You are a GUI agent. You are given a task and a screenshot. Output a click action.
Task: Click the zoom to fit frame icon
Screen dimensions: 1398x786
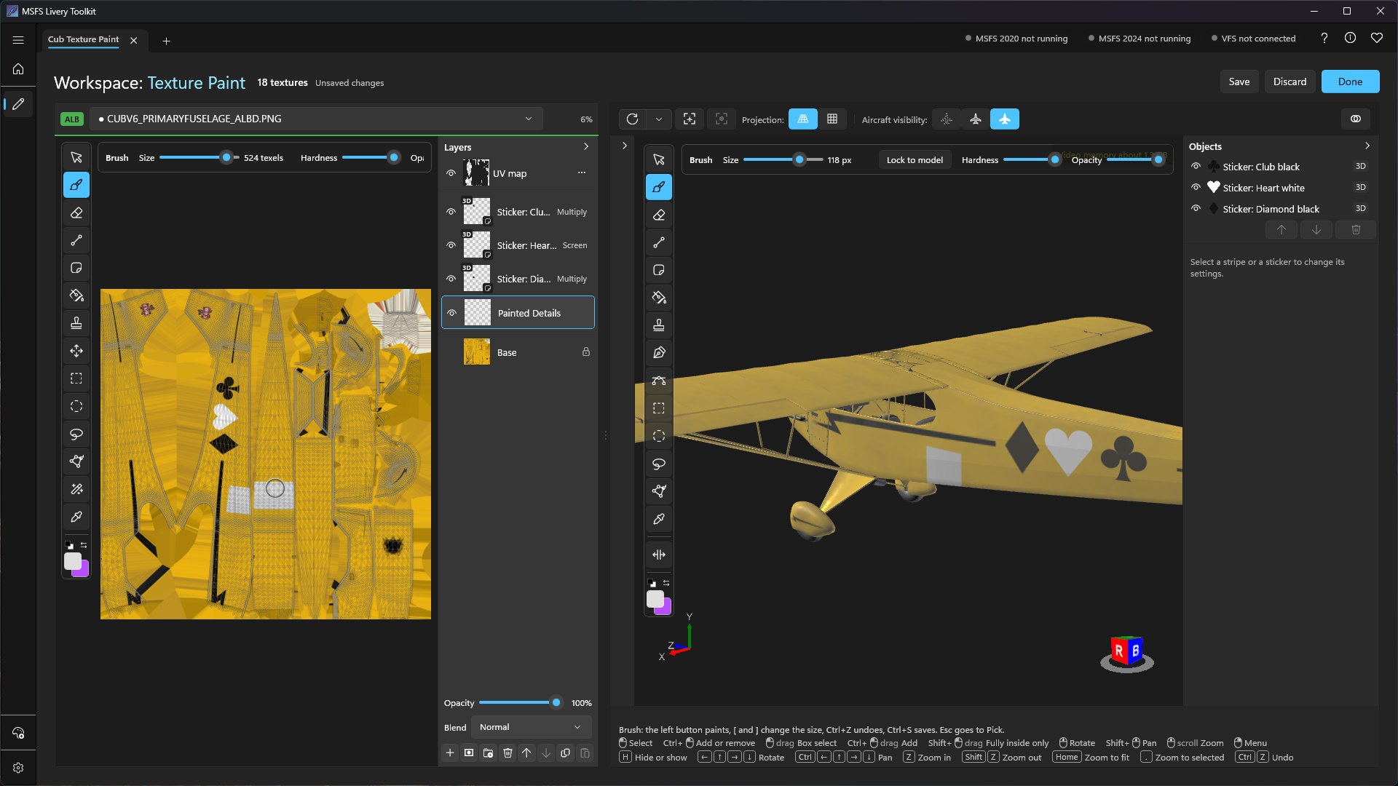(690, 119)
